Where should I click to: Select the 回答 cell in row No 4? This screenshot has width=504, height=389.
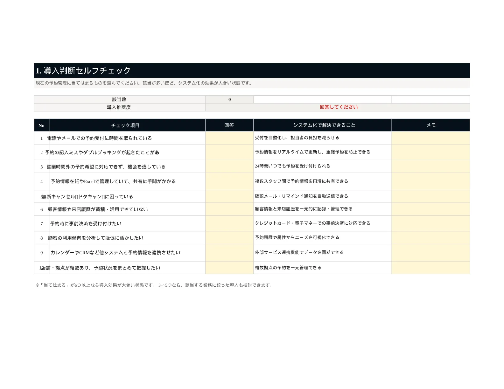(x=229, y=181)
